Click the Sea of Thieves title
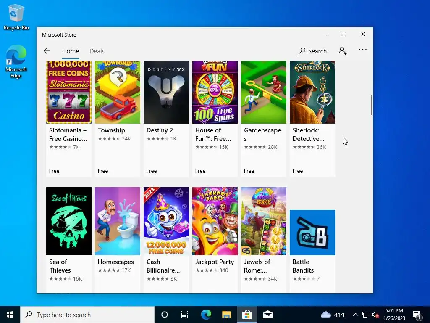 click(60, 266)
